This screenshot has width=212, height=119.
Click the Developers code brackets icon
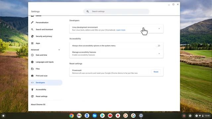32,83
